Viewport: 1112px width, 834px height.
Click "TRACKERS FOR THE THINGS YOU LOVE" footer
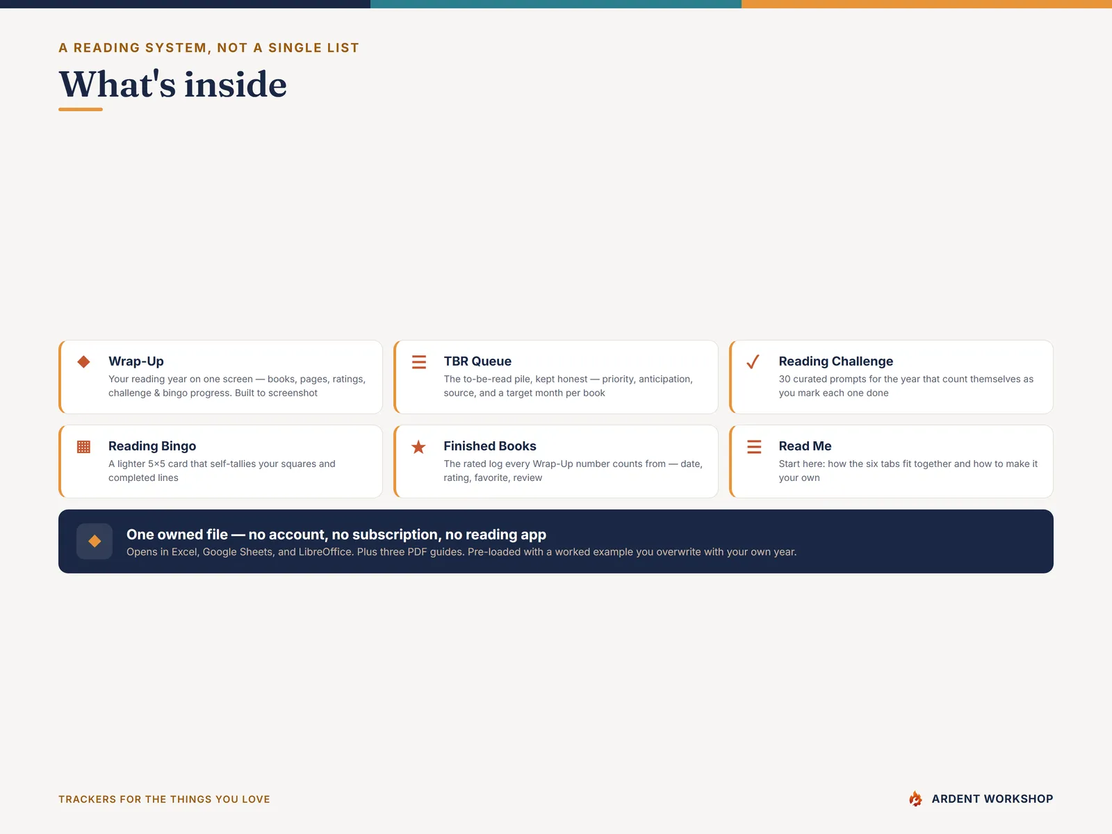point(164,799)
